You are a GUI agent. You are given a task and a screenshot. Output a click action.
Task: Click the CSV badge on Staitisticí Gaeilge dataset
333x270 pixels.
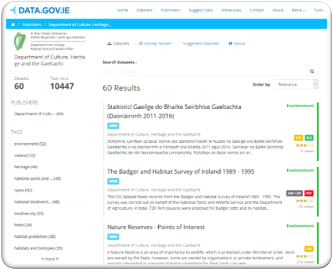coord(299,138)
